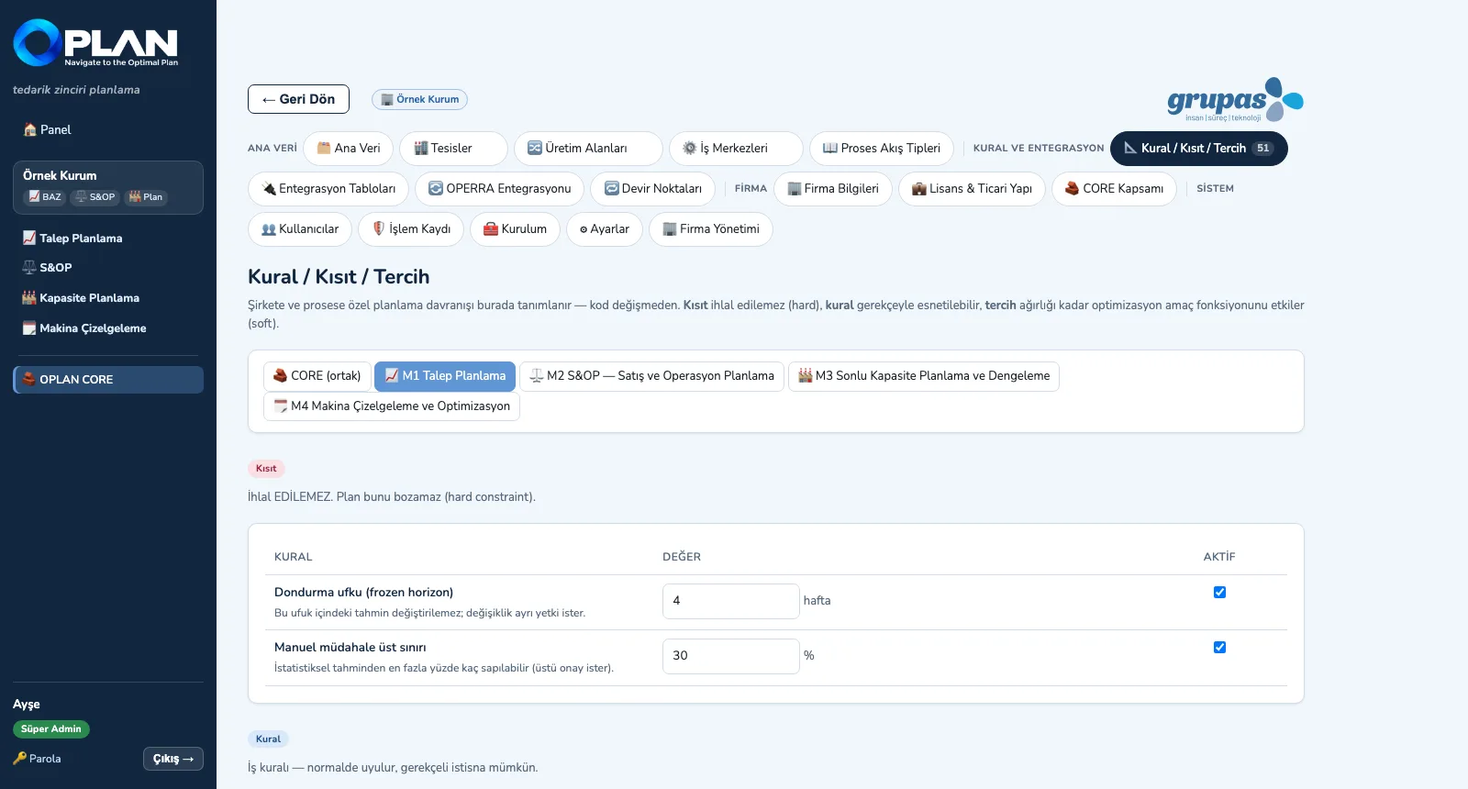Open the S&OP sidebar item

coord(108,268)
